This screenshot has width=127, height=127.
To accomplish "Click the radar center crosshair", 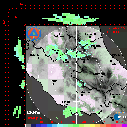I will [77, 76].
